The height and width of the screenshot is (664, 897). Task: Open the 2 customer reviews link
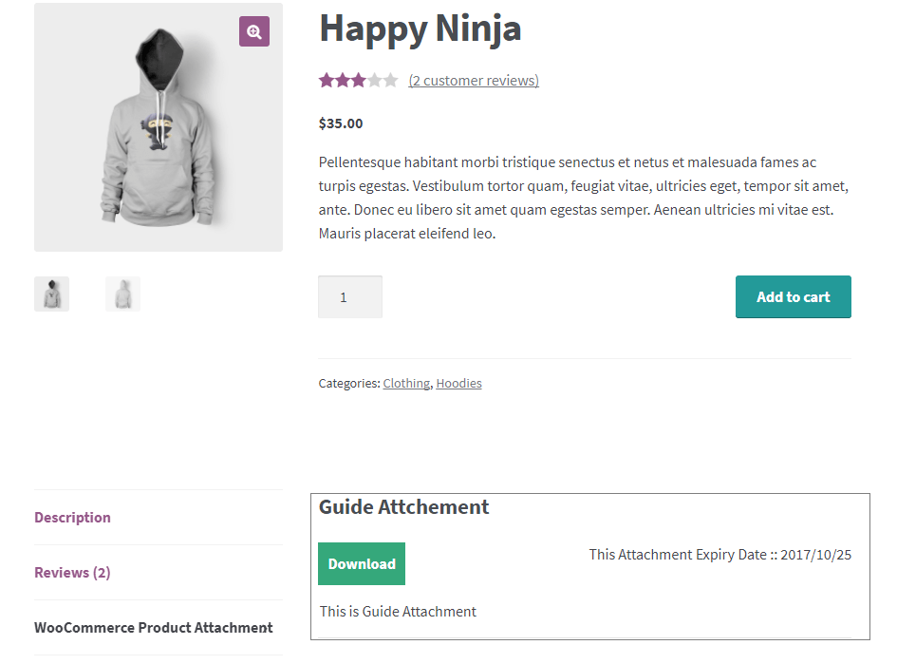pyautogui.click(x=474, y=81)
